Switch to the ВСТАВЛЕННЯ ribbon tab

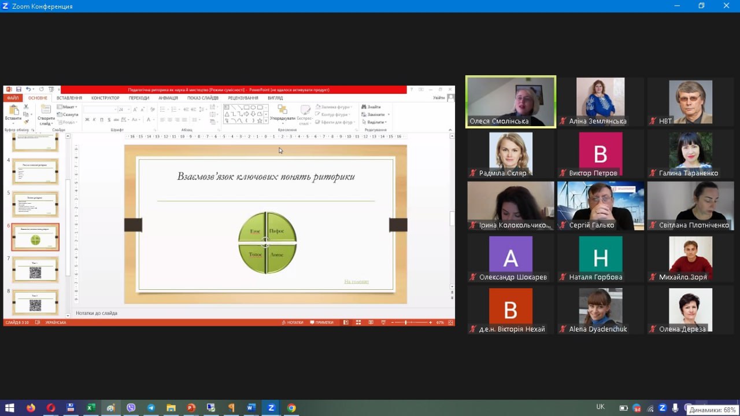(69, 98)
